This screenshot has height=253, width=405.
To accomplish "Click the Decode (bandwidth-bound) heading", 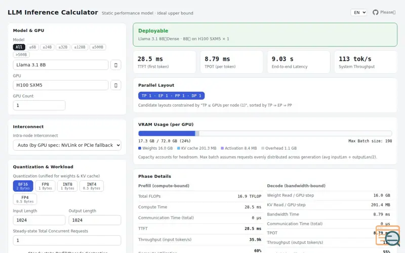I will pyautogui.click(x=296, y=186).
